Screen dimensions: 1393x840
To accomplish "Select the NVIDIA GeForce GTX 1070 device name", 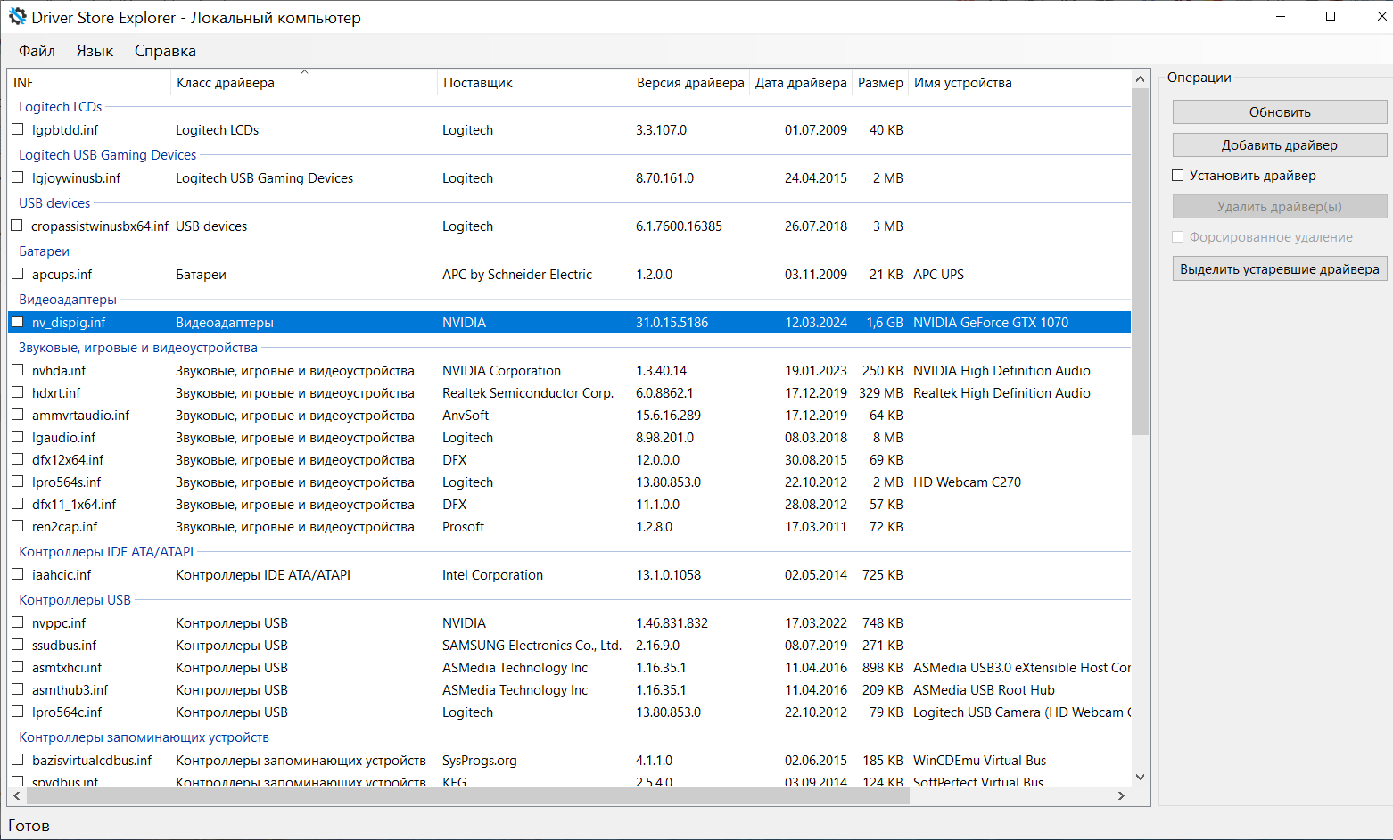I will (991, 323).
